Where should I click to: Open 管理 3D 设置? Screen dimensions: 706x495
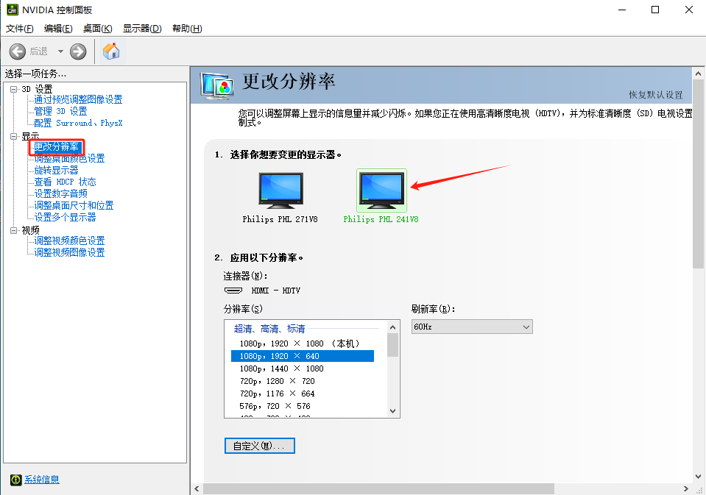(x=61, y=111)
